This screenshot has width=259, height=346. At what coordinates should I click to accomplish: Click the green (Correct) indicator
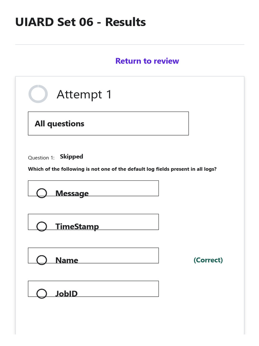(208, 260)
